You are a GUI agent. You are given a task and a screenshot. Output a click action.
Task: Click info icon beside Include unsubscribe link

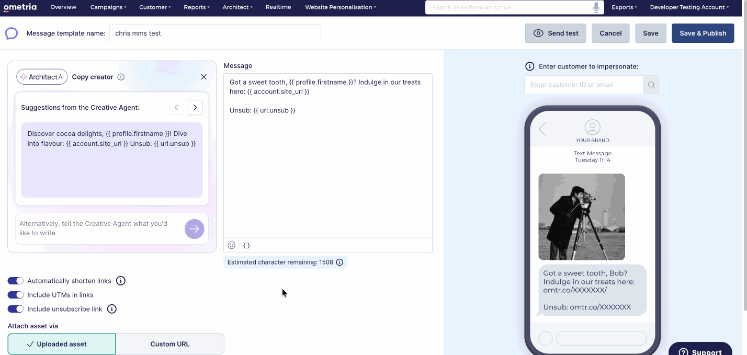pos(111,309)
